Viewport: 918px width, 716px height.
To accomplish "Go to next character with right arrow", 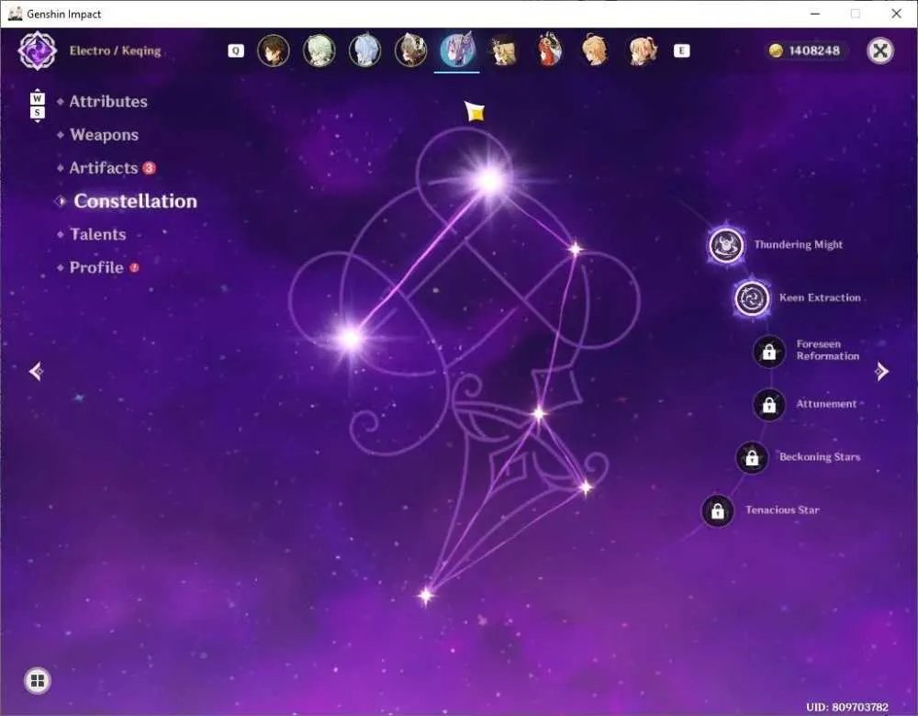I will point(881,371).
